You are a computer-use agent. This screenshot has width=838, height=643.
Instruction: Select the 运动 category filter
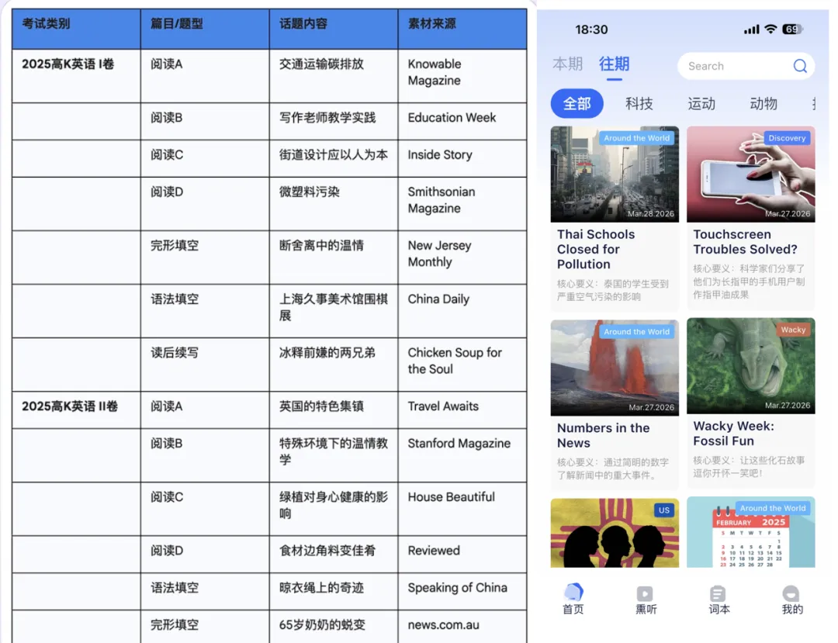[701, 103]
